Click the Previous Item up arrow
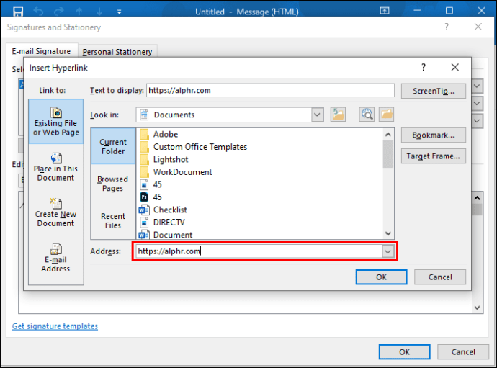The width and height of the screenshot is (497, 368). point(79,12)
